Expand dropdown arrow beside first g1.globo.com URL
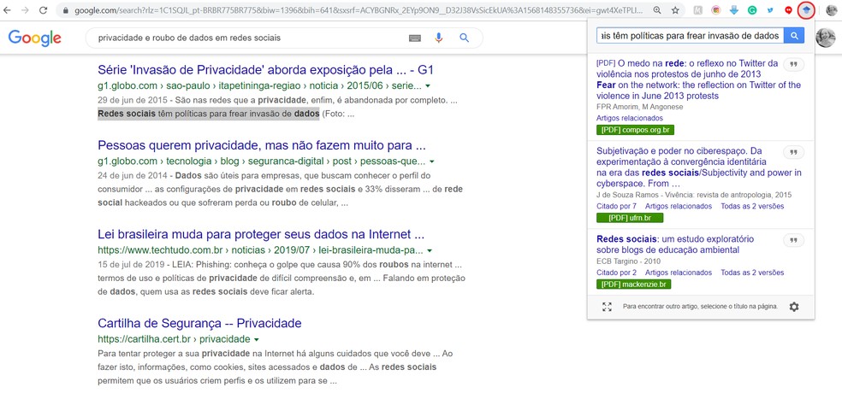Screen dimensions: 842x393 tap(428, 85)
